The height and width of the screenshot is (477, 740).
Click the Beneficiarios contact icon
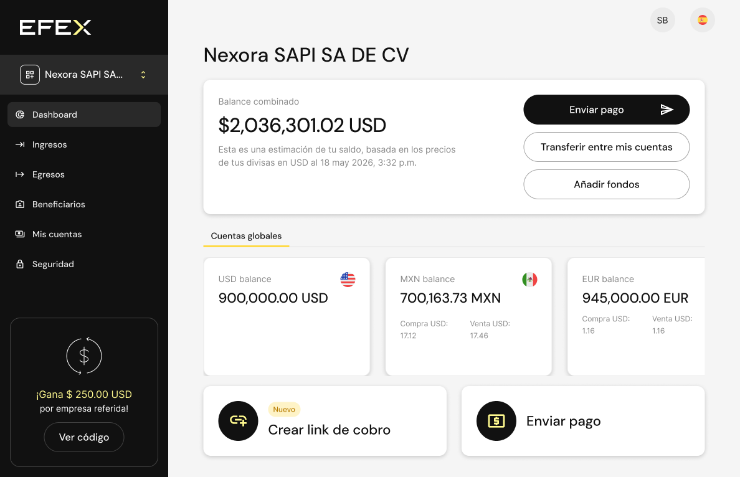click(x=20, y=204)
